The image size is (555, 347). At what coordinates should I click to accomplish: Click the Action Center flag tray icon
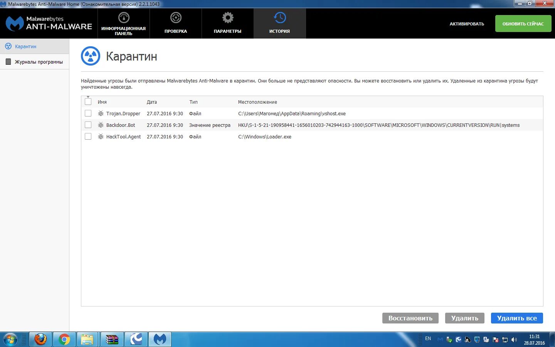tap(496, 340)
